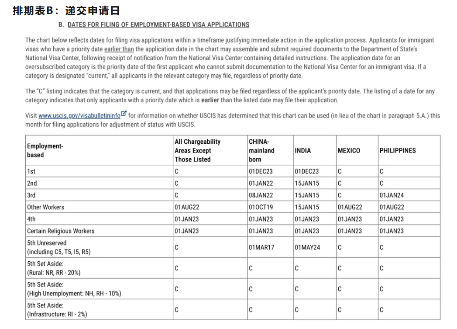Image resolution: width=457 pixels, height=329 pixels.
Task: Click the '3rd' row label
Action: pyautogui.click(x=31, y=195)
